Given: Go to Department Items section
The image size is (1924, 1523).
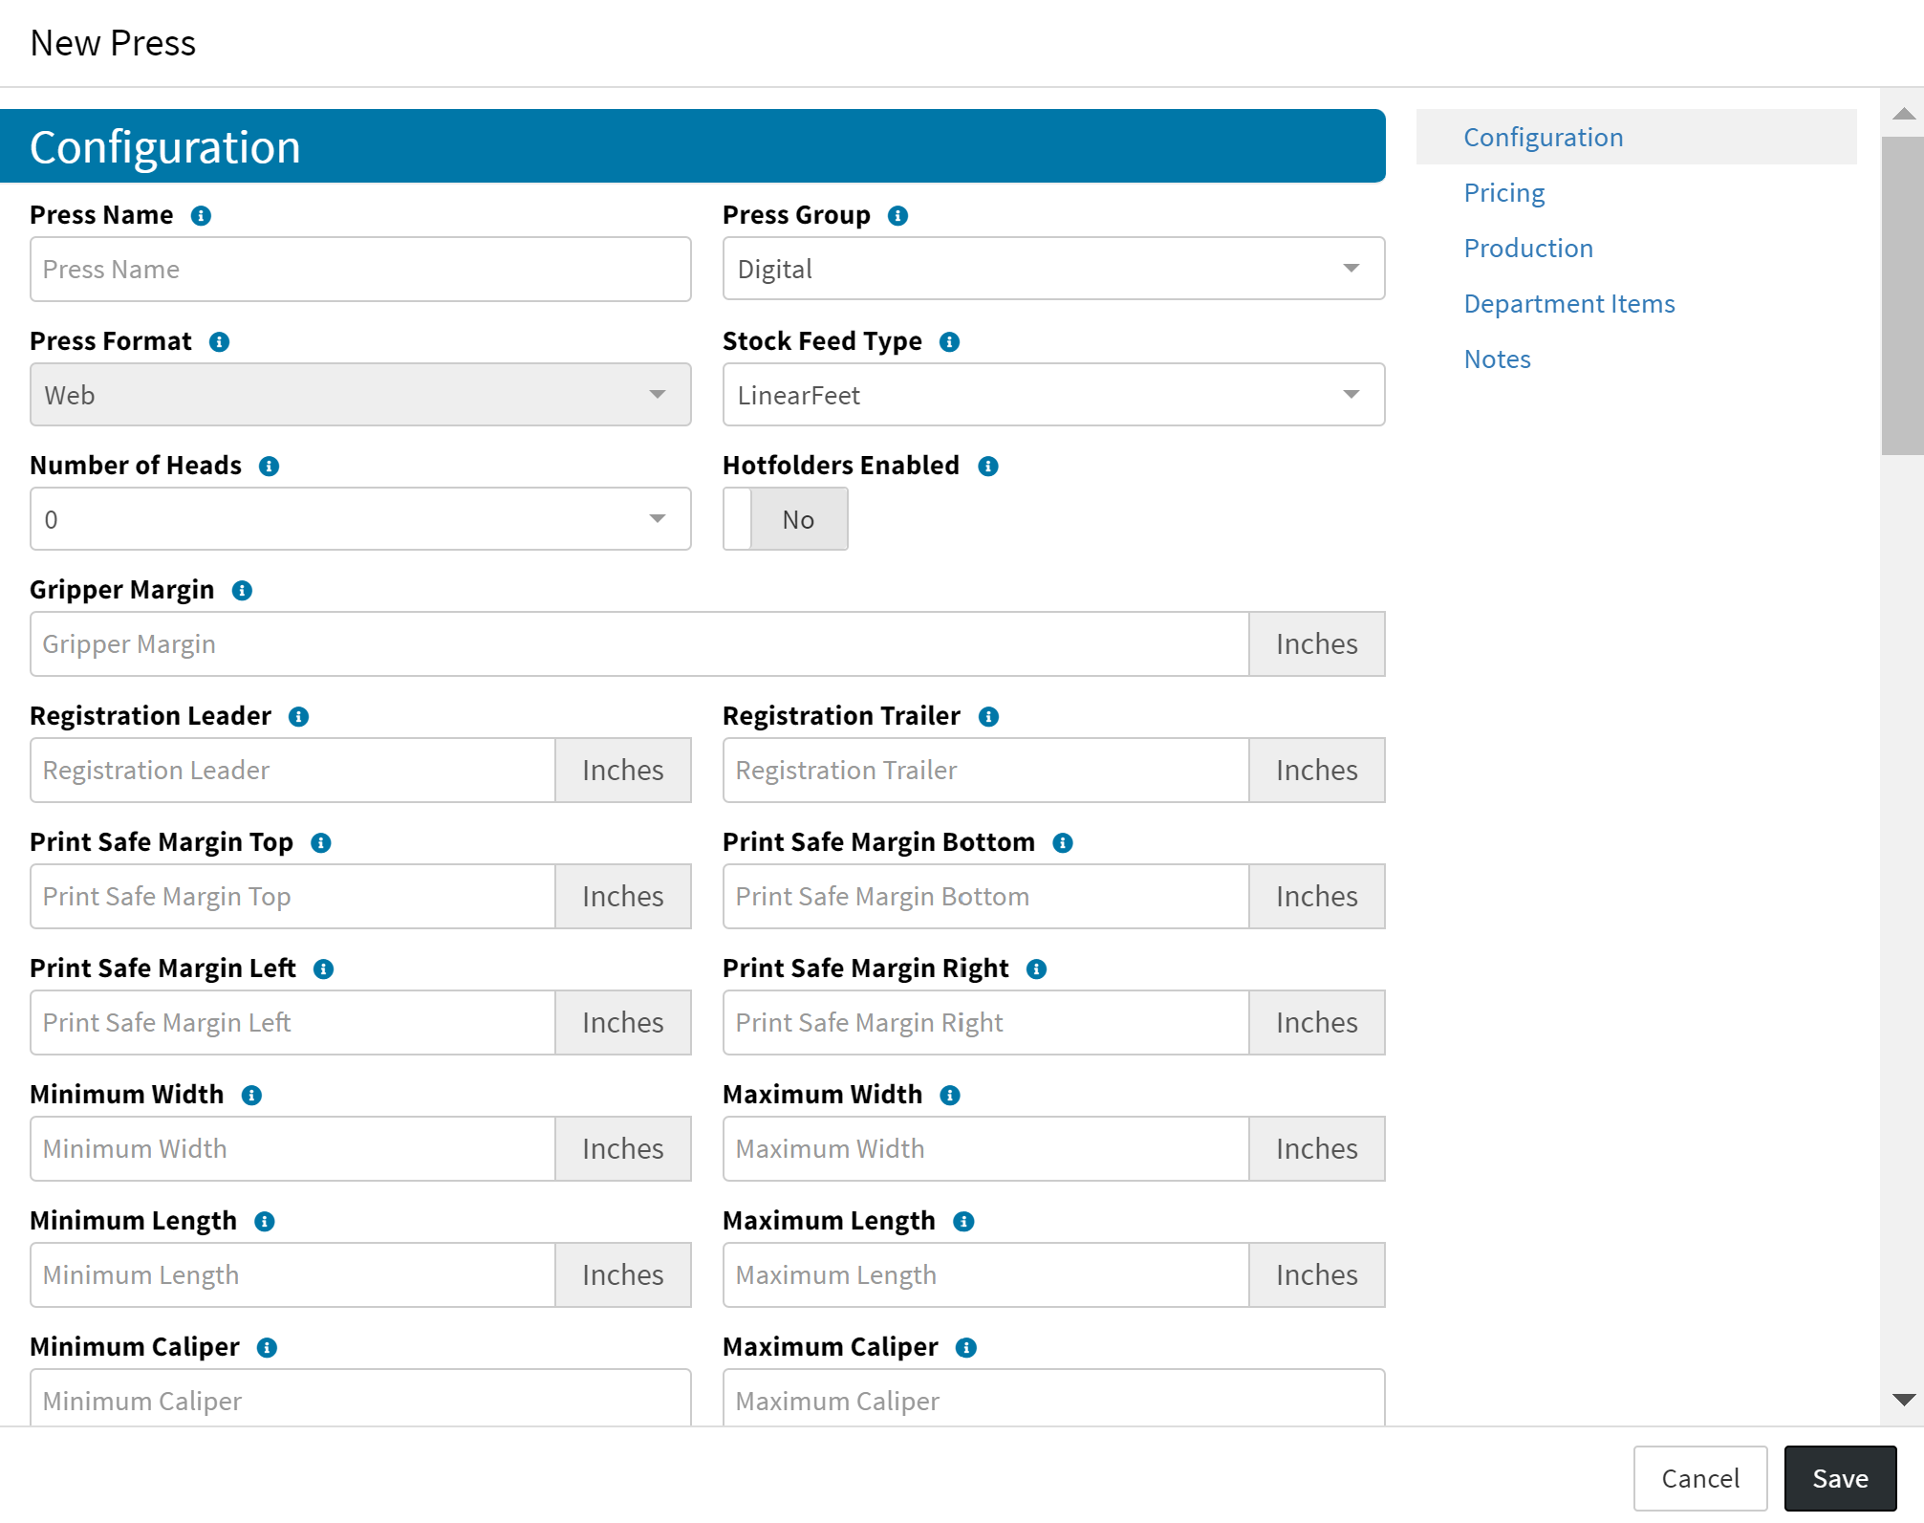Looking at the screenshot, I should click(x=1568, y=304).
